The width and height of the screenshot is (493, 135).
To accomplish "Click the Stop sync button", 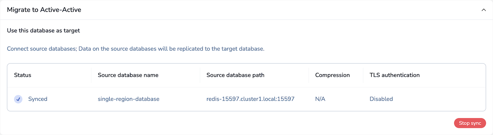I will [470, 123].
